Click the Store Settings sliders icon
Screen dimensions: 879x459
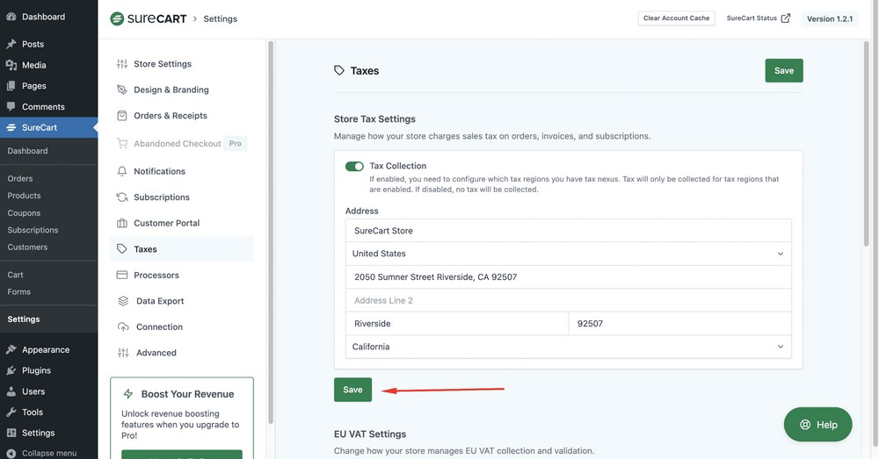click(121, 64)
